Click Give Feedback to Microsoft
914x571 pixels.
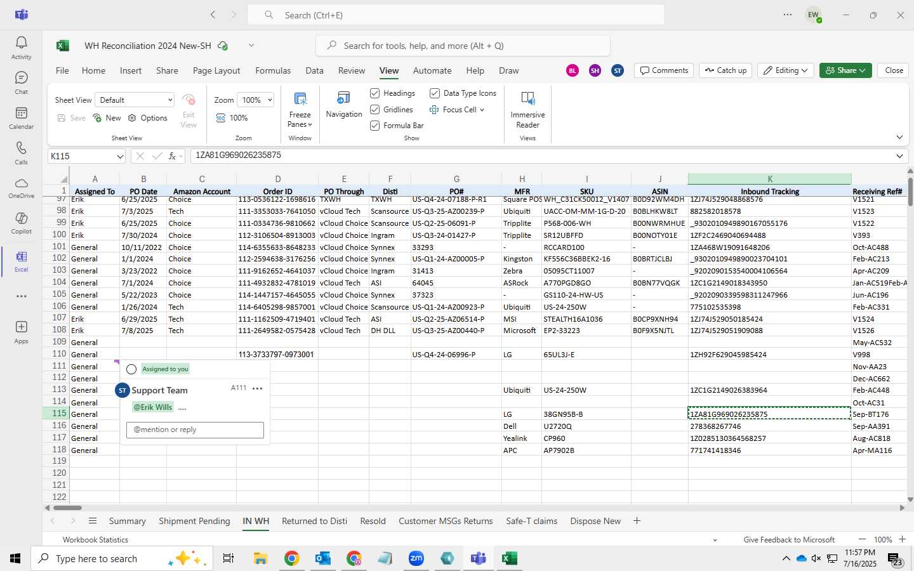pyautogui.click(x=789, y=540)
